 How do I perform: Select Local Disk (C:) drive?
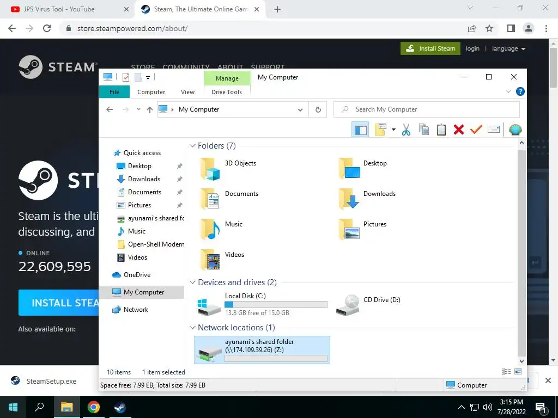point(262,305)
